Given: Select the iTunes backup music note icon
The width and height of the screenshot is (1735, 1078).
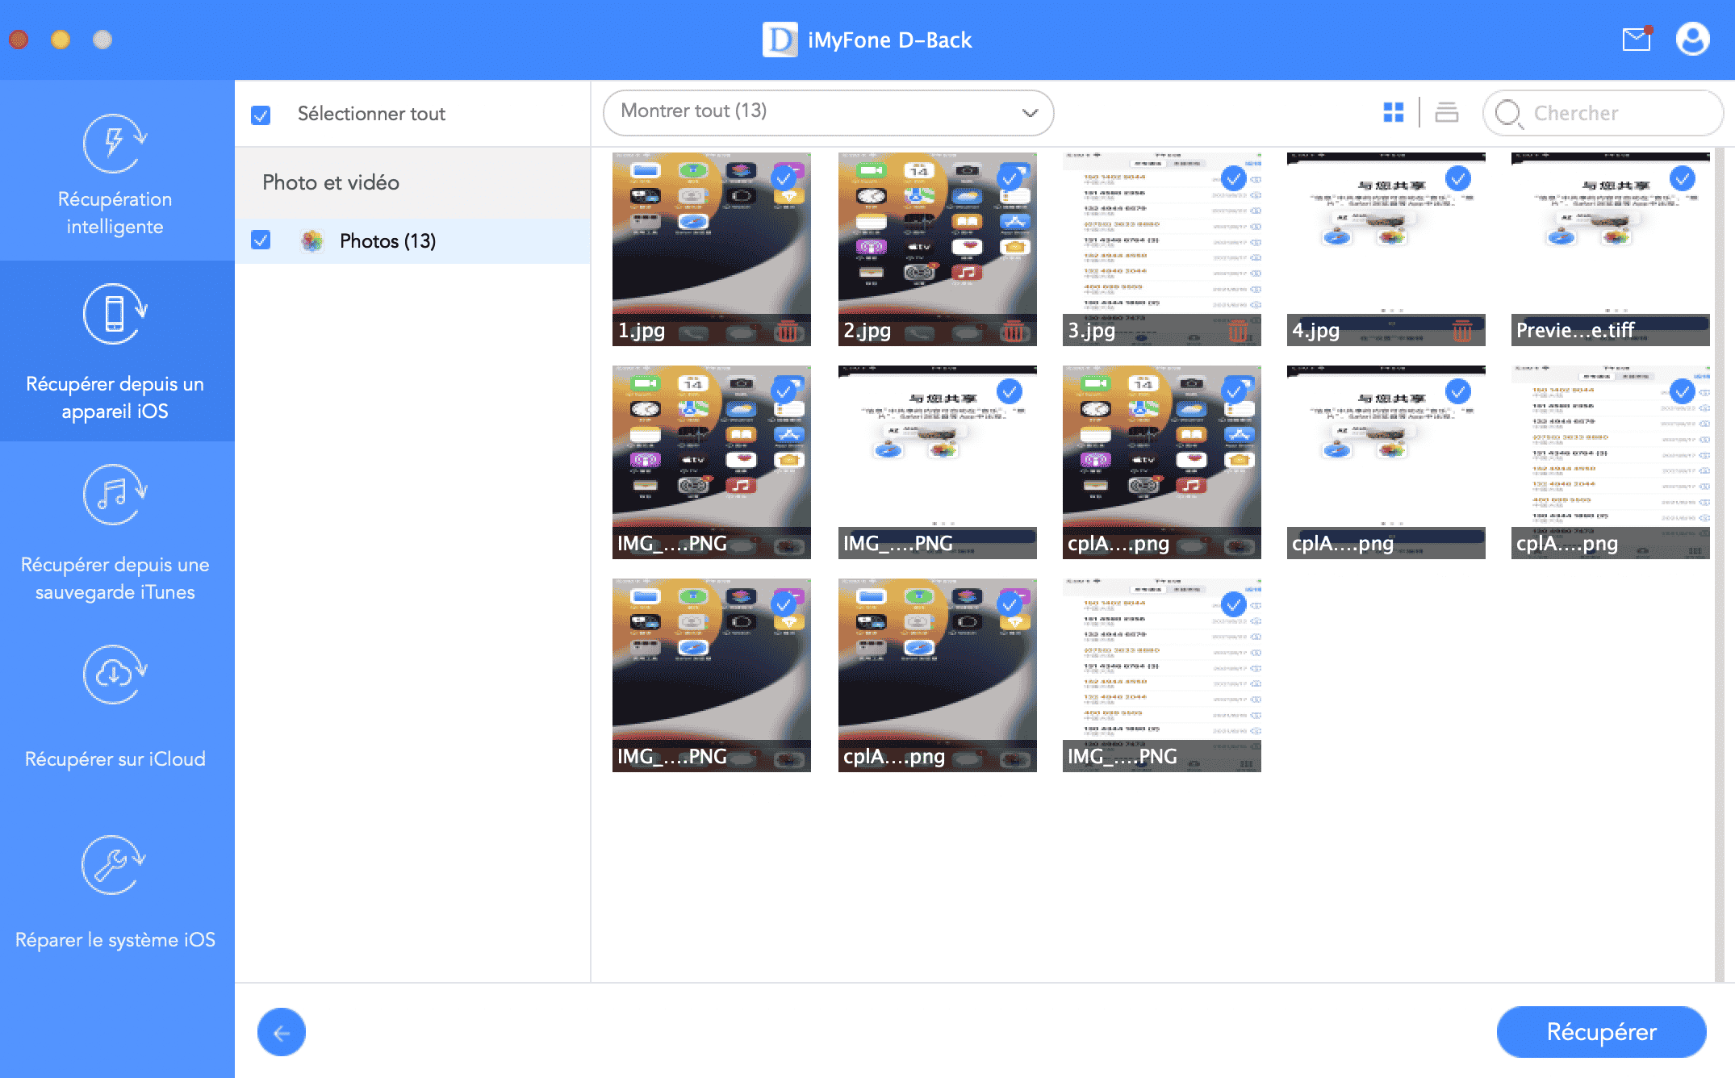Looking at the screenshot, I should pos(115,495).
